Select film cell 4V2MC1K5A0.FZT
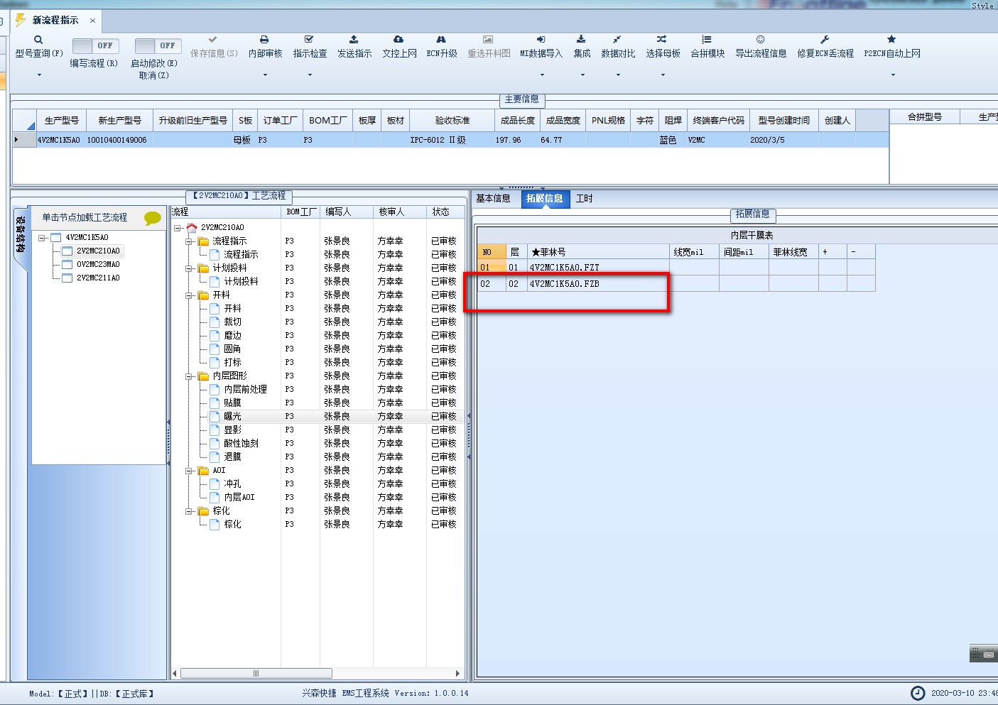This screenshot has height=705, width=998. click(598, 268)
